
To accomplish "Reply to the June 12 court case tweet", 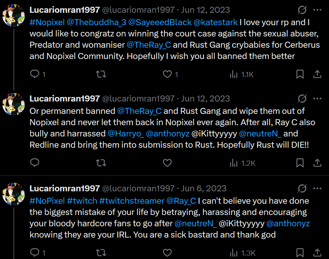I will point(35,74).
